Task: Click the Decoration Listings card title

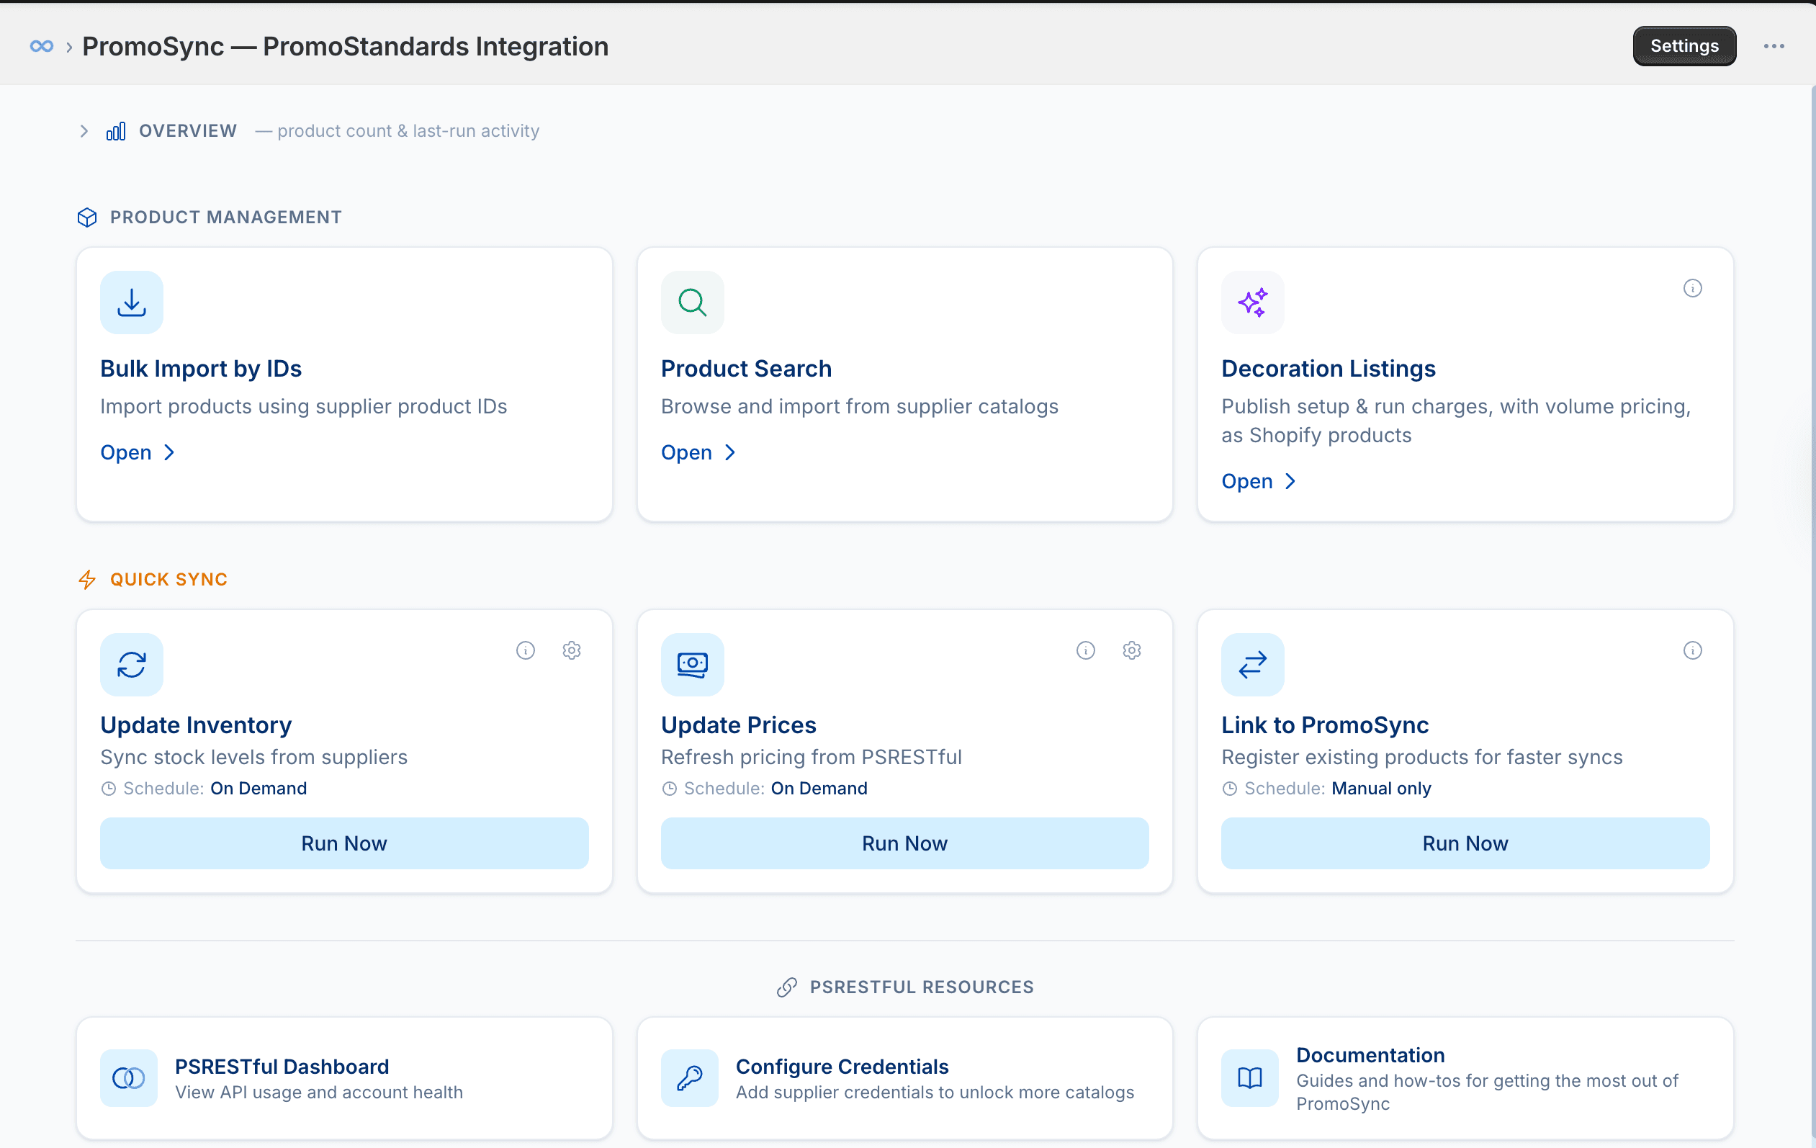Action: 1328,369
